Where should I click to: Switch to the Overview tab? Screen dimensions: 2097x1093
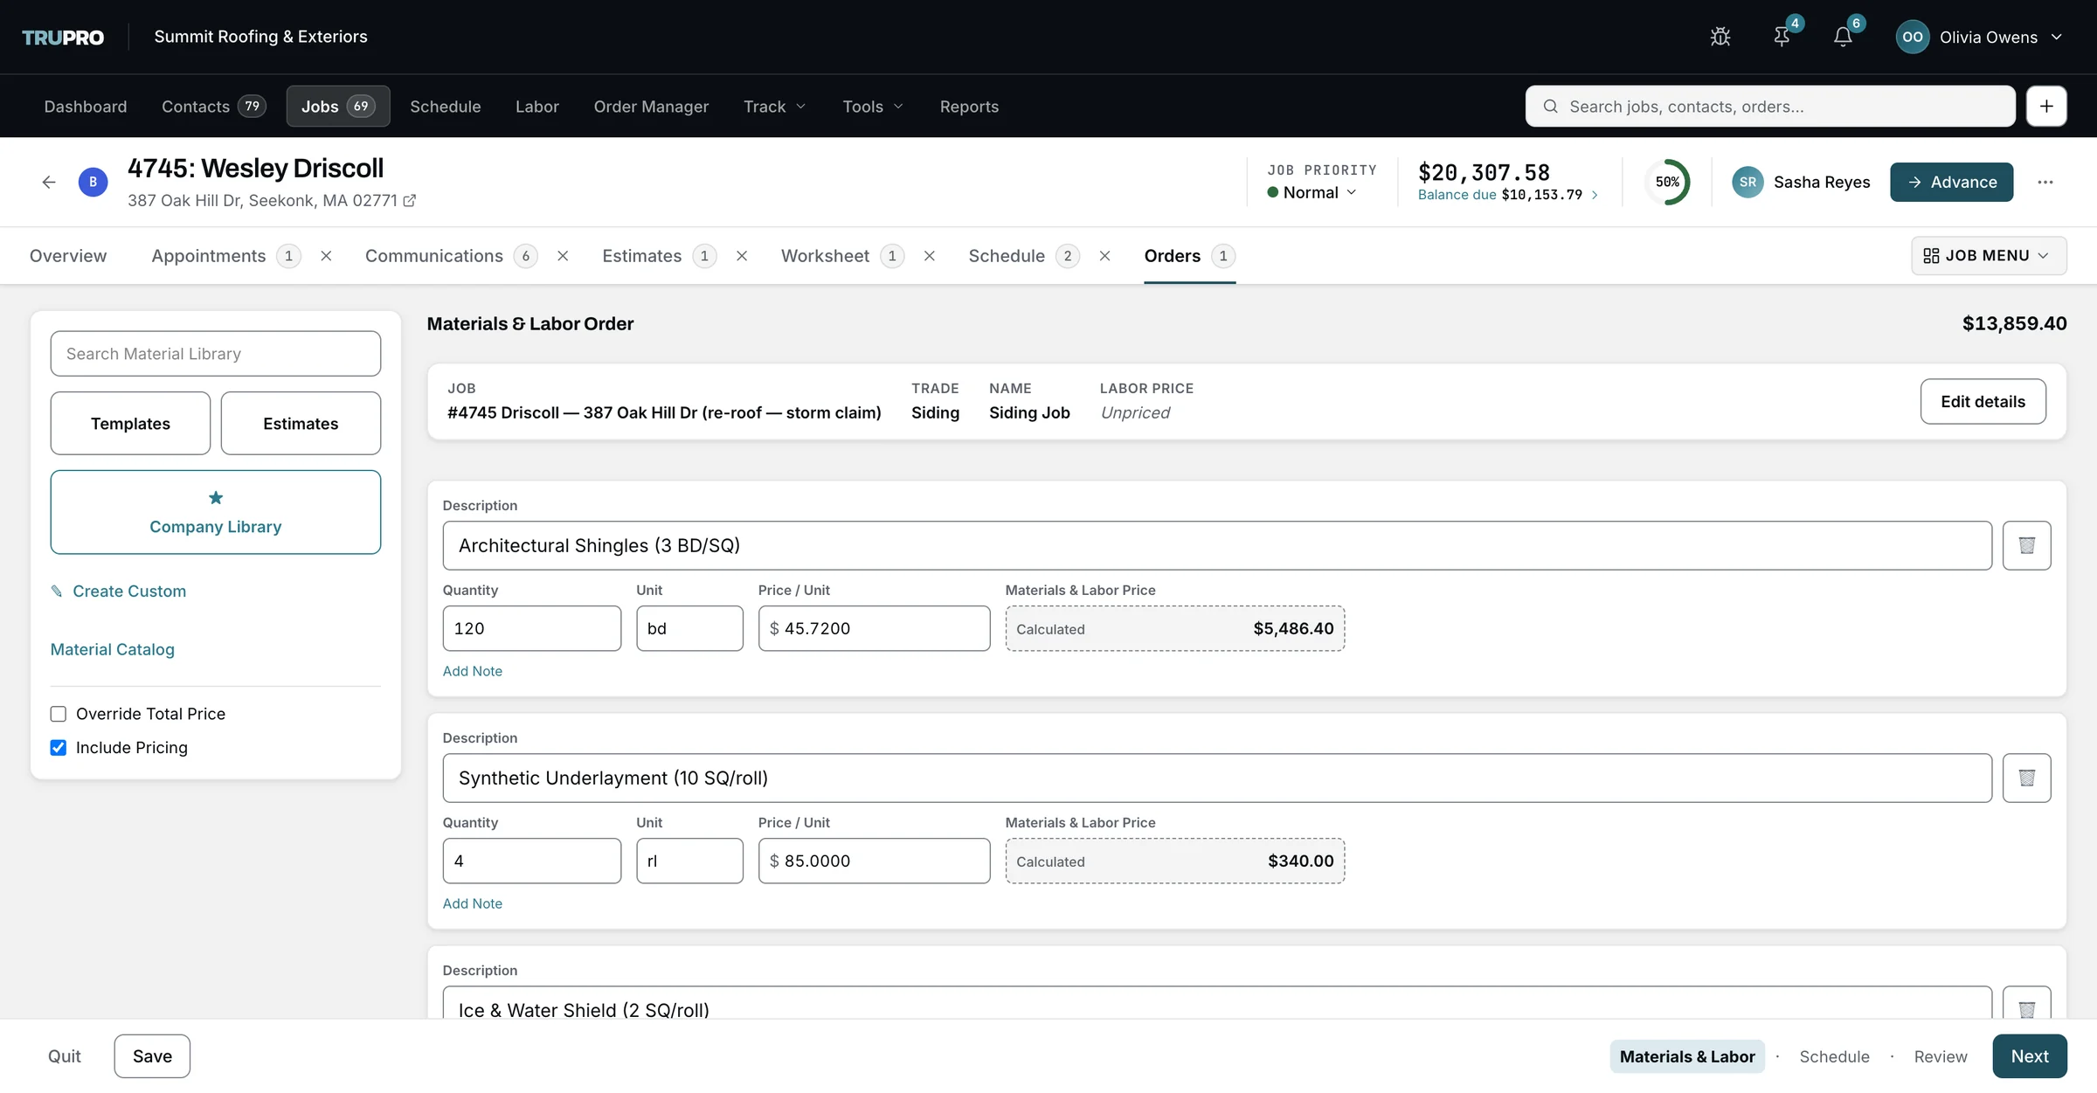click(x=68, y=256)
